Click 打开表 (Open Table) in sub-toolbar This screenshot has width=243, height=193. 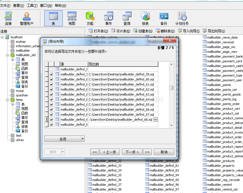[x=98, y=31]
